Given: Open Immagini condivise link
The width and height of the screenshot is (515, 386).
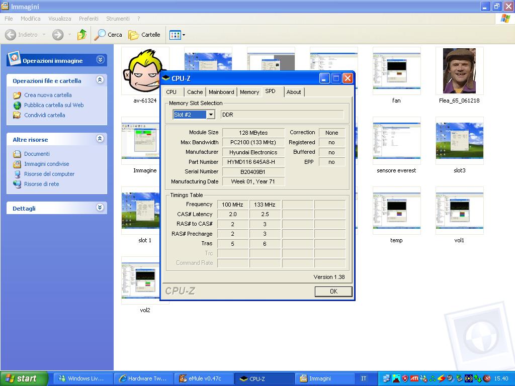Looking at the screenshot, I should (47, 164).
